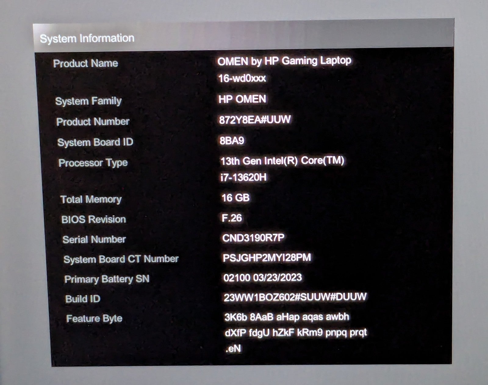Click the "Processor Type" label
Viewport: 488px width, 385px height.
[x=93, y=163]
